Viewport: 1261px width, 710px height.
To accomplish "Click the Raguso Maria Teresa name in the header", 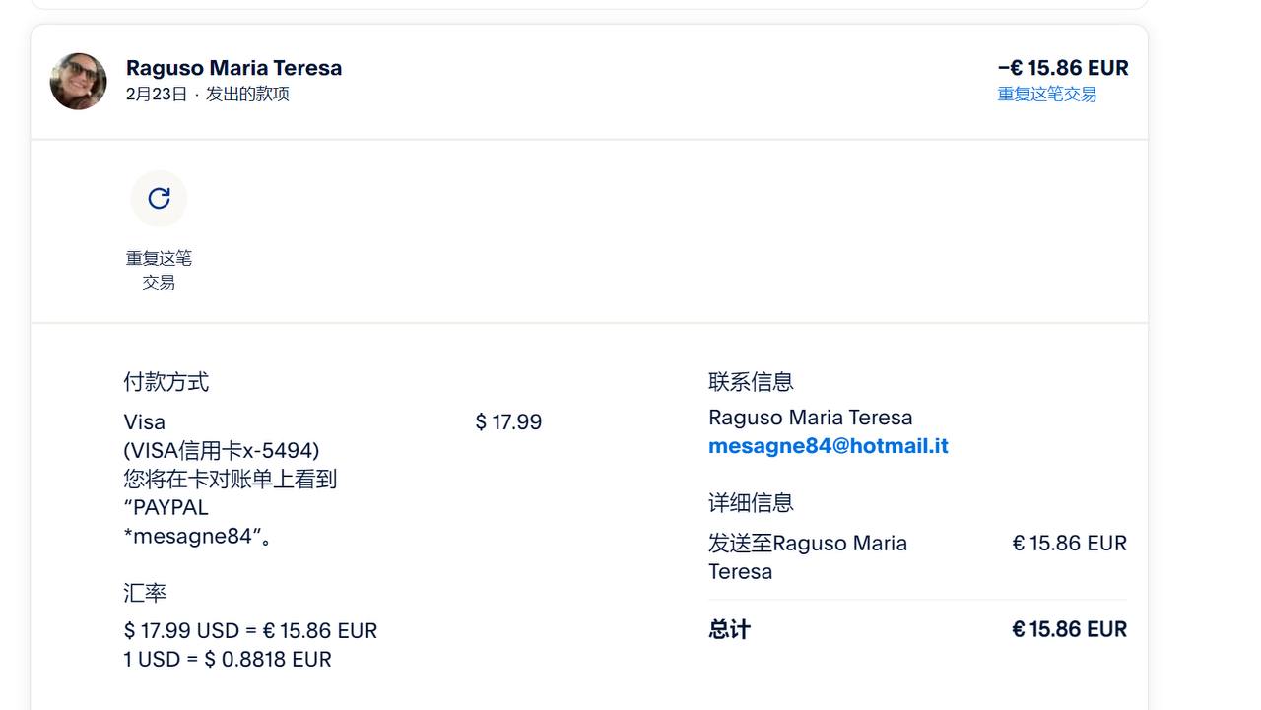I will coord(233,68).
